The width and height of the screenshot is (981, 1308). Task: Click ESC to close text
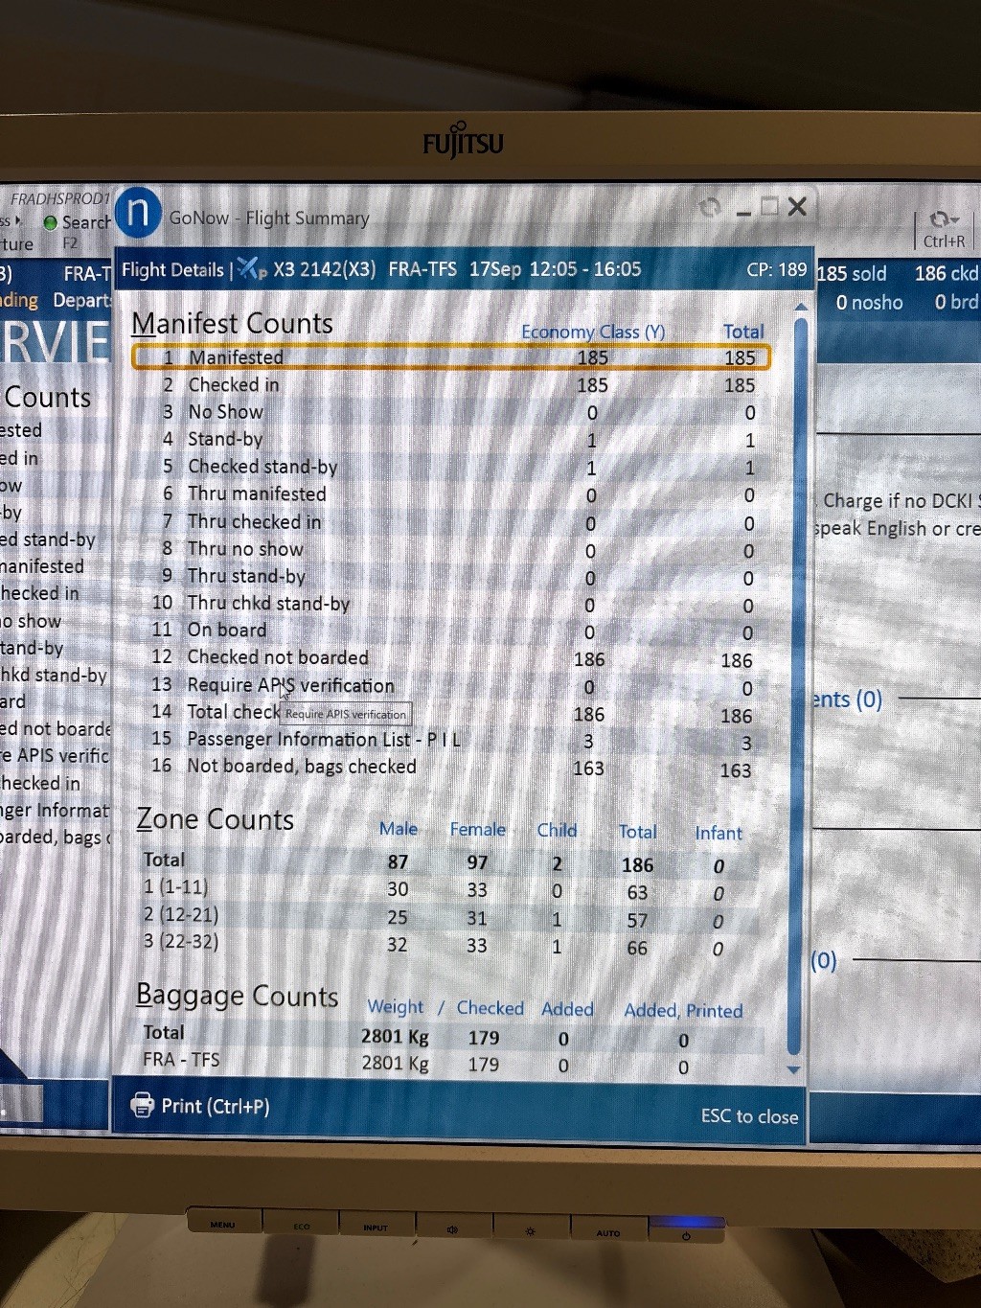749,1115
